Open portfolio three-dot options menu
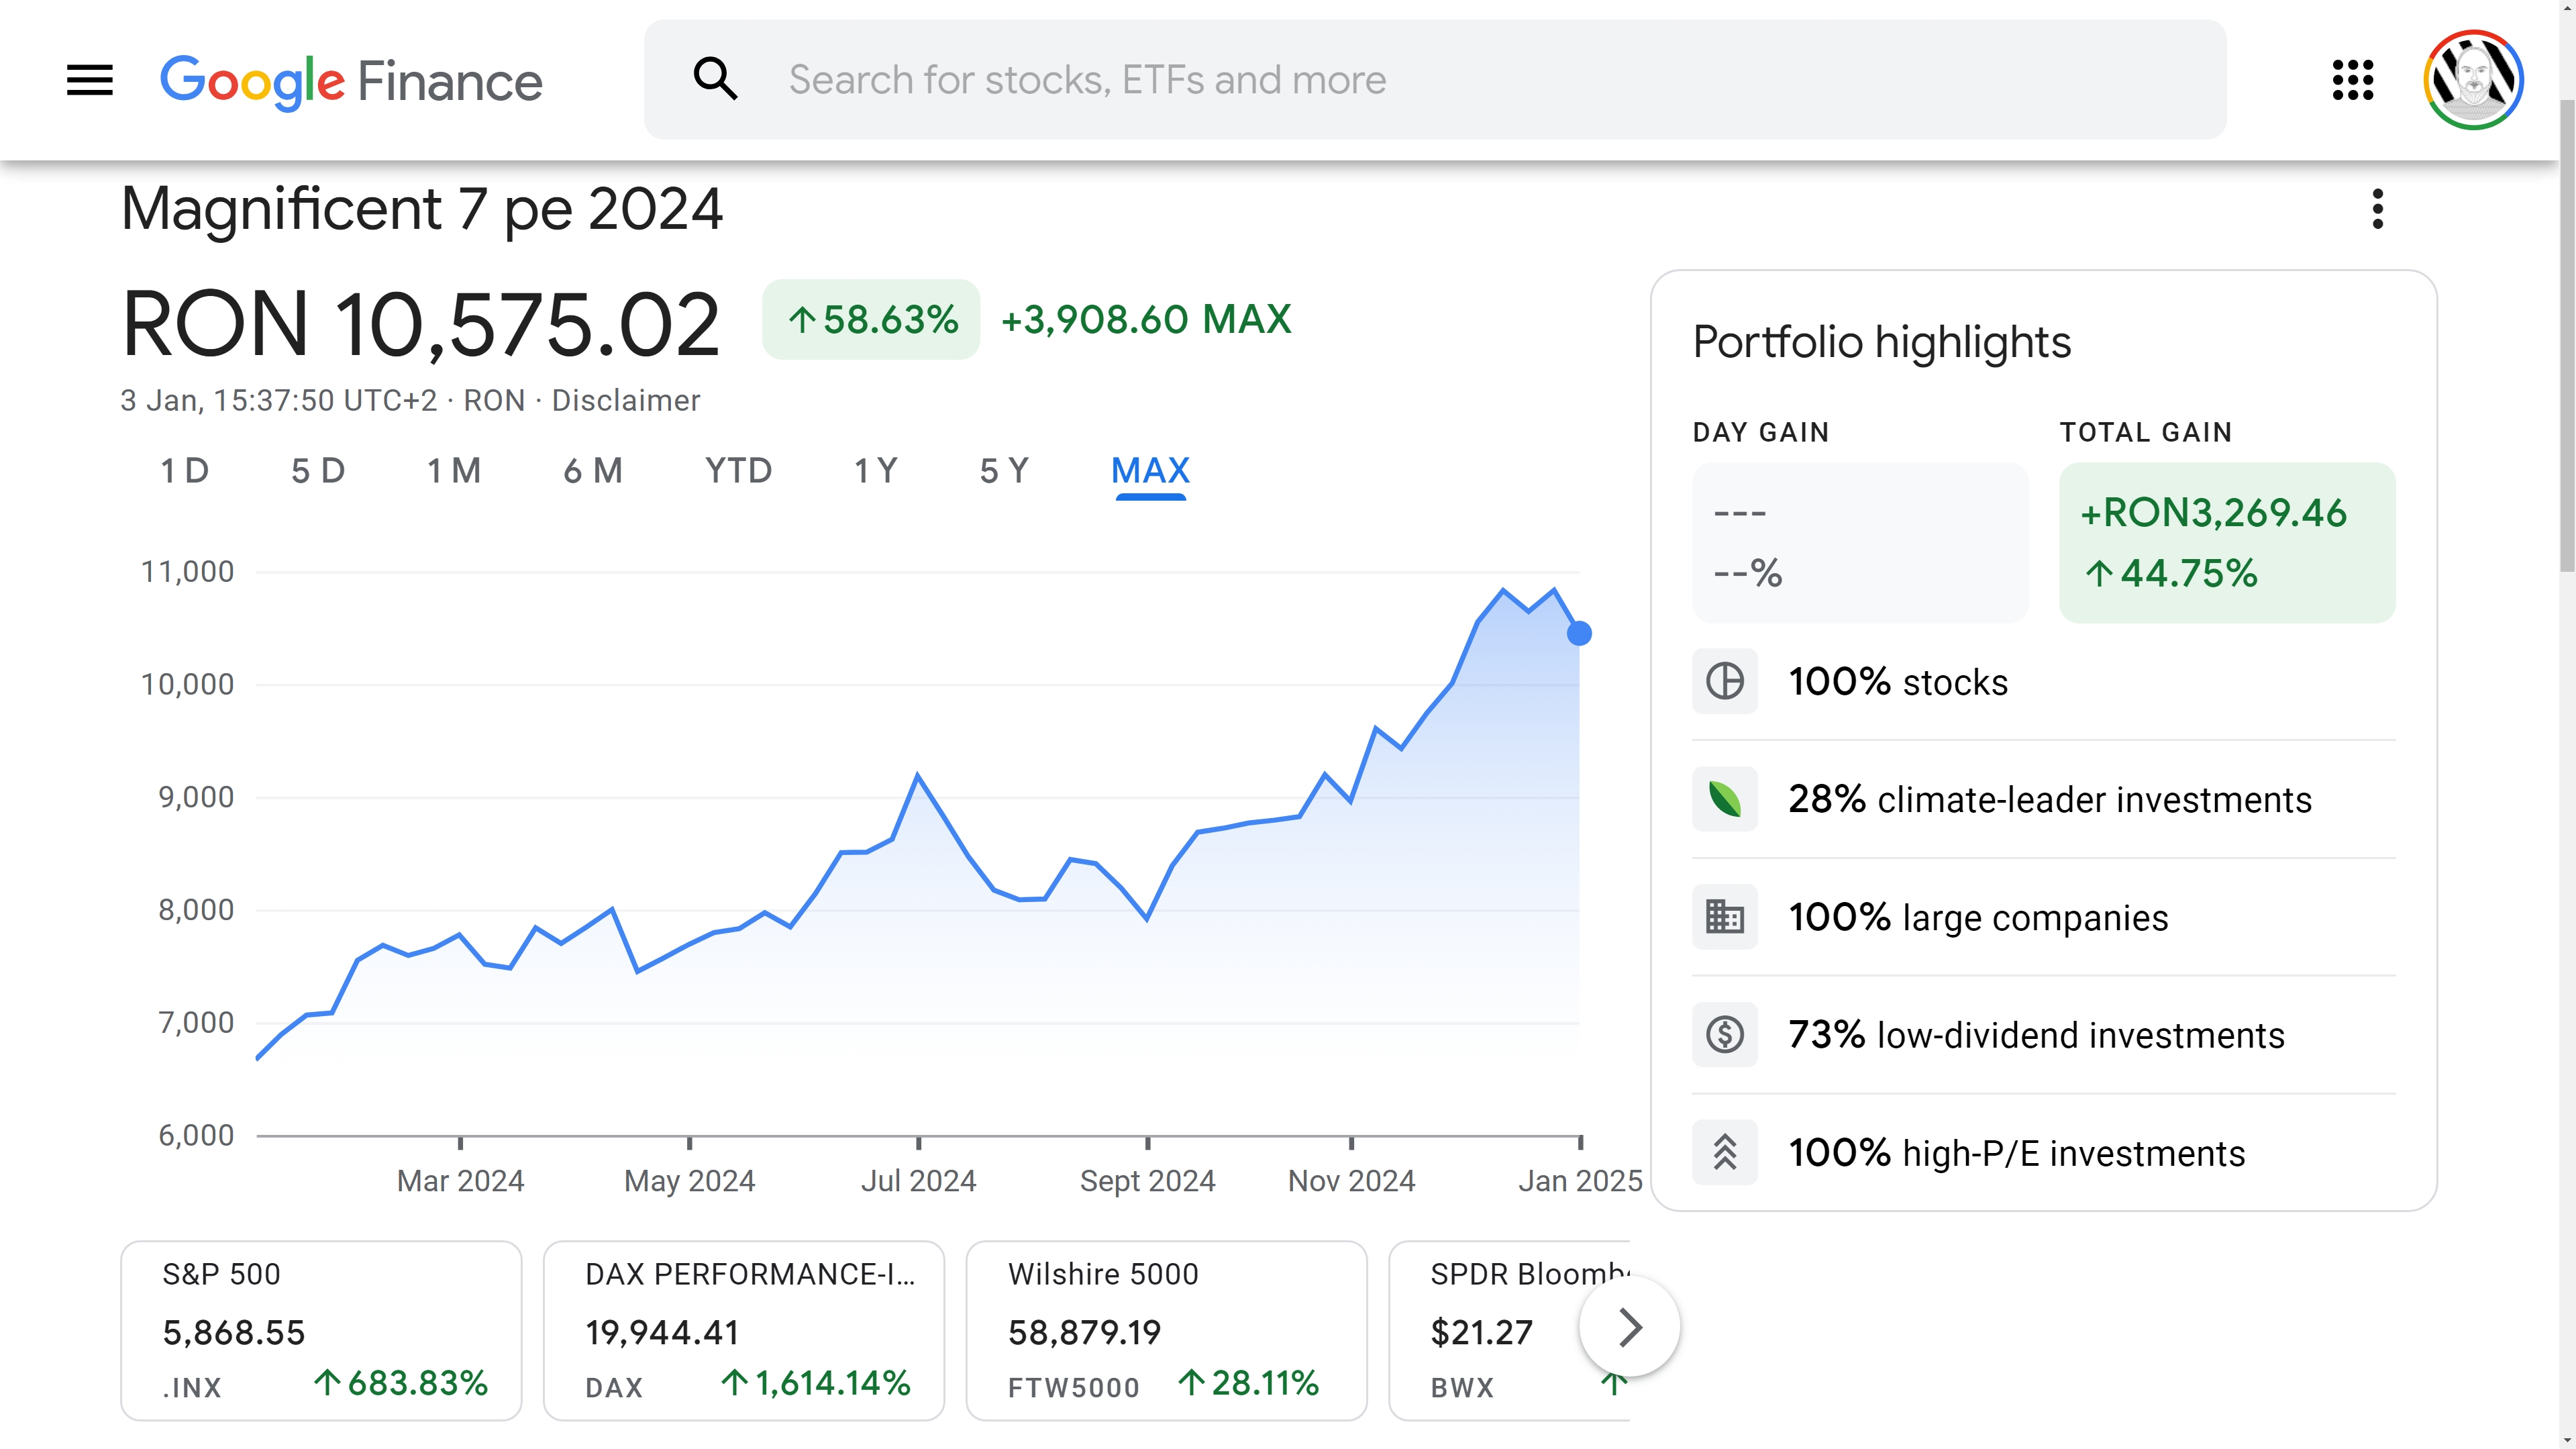 [2377, 209]
